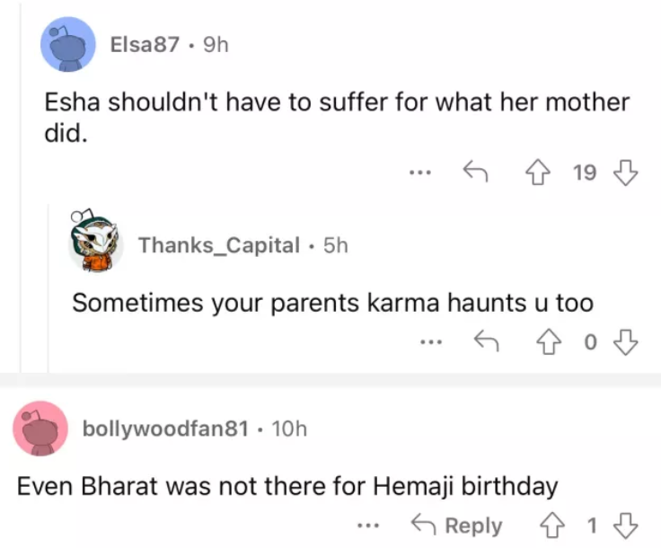
Task: Open Thanks_Capital's username link
Action: 218,245
